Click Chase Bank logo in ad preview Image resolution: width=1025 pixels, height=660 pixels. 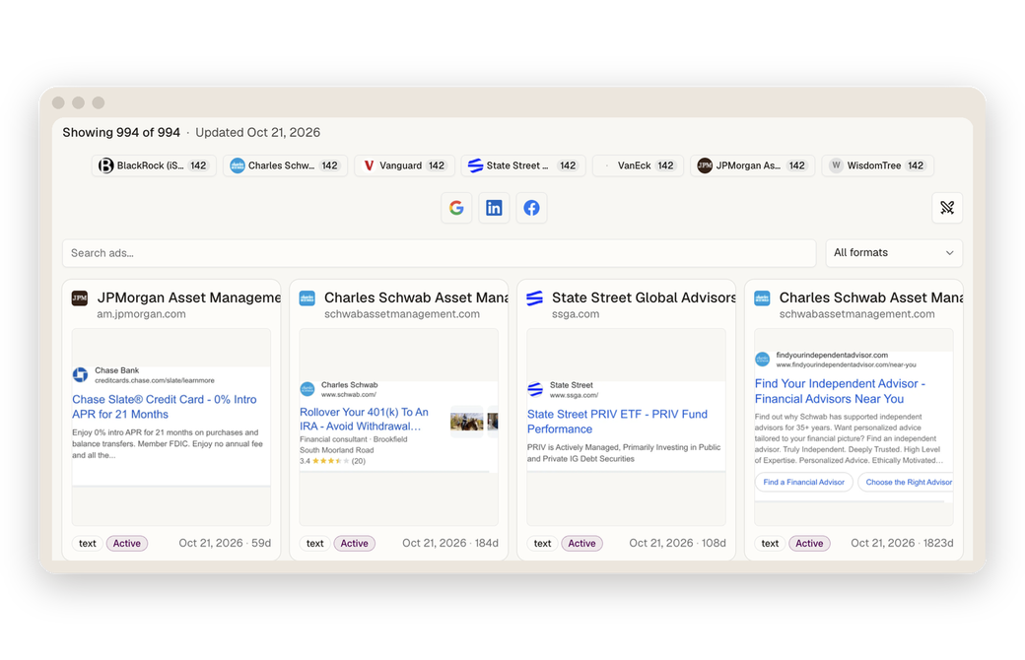(80, 374)
